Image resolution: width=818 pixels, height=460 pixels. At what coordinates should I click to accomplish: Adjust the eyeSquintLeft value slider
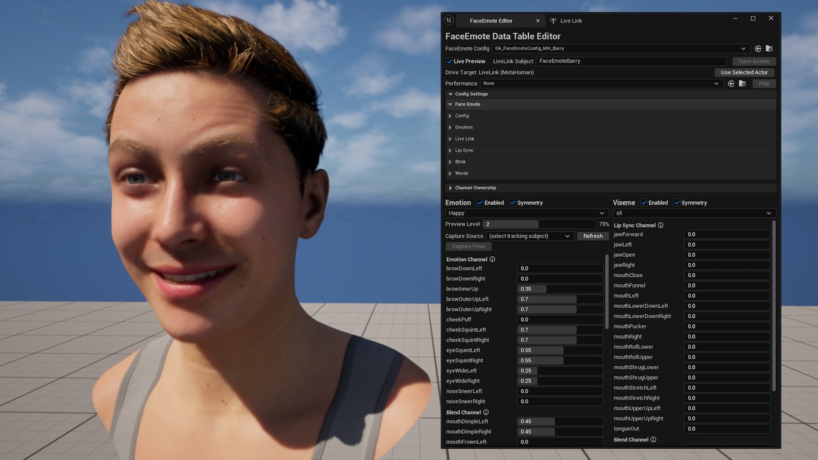[x=560, y=350]
